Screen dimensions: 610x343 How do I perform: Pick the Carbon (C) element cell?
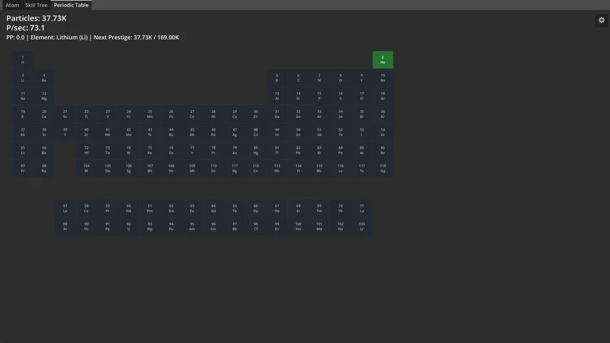(298, 78)
